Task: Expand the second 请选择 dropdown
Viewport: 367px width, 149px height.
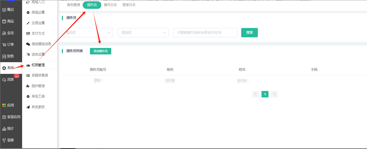Action: [143, 33]
